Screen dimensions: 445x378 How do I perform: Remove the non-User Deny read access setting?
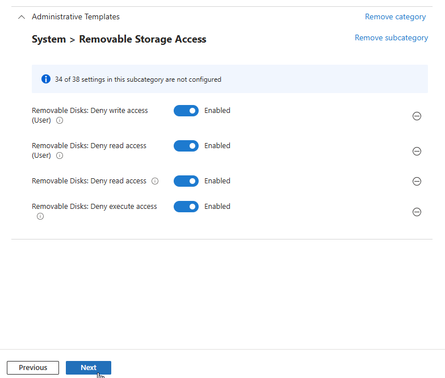tap(417, 181)
